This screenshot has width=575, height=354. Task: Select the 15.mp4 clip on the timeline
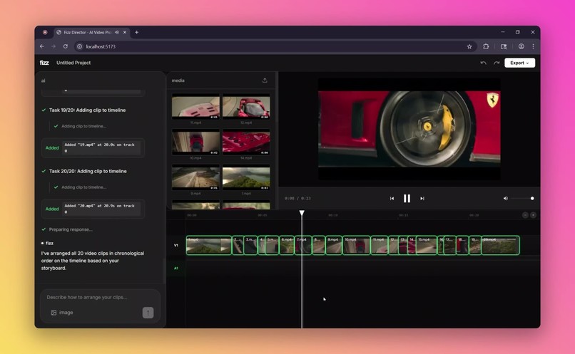[427, 245]
